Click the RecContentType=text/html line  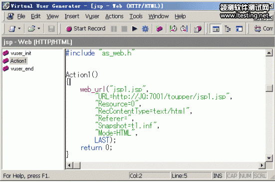pyautogui.click(x=143, y=111)
